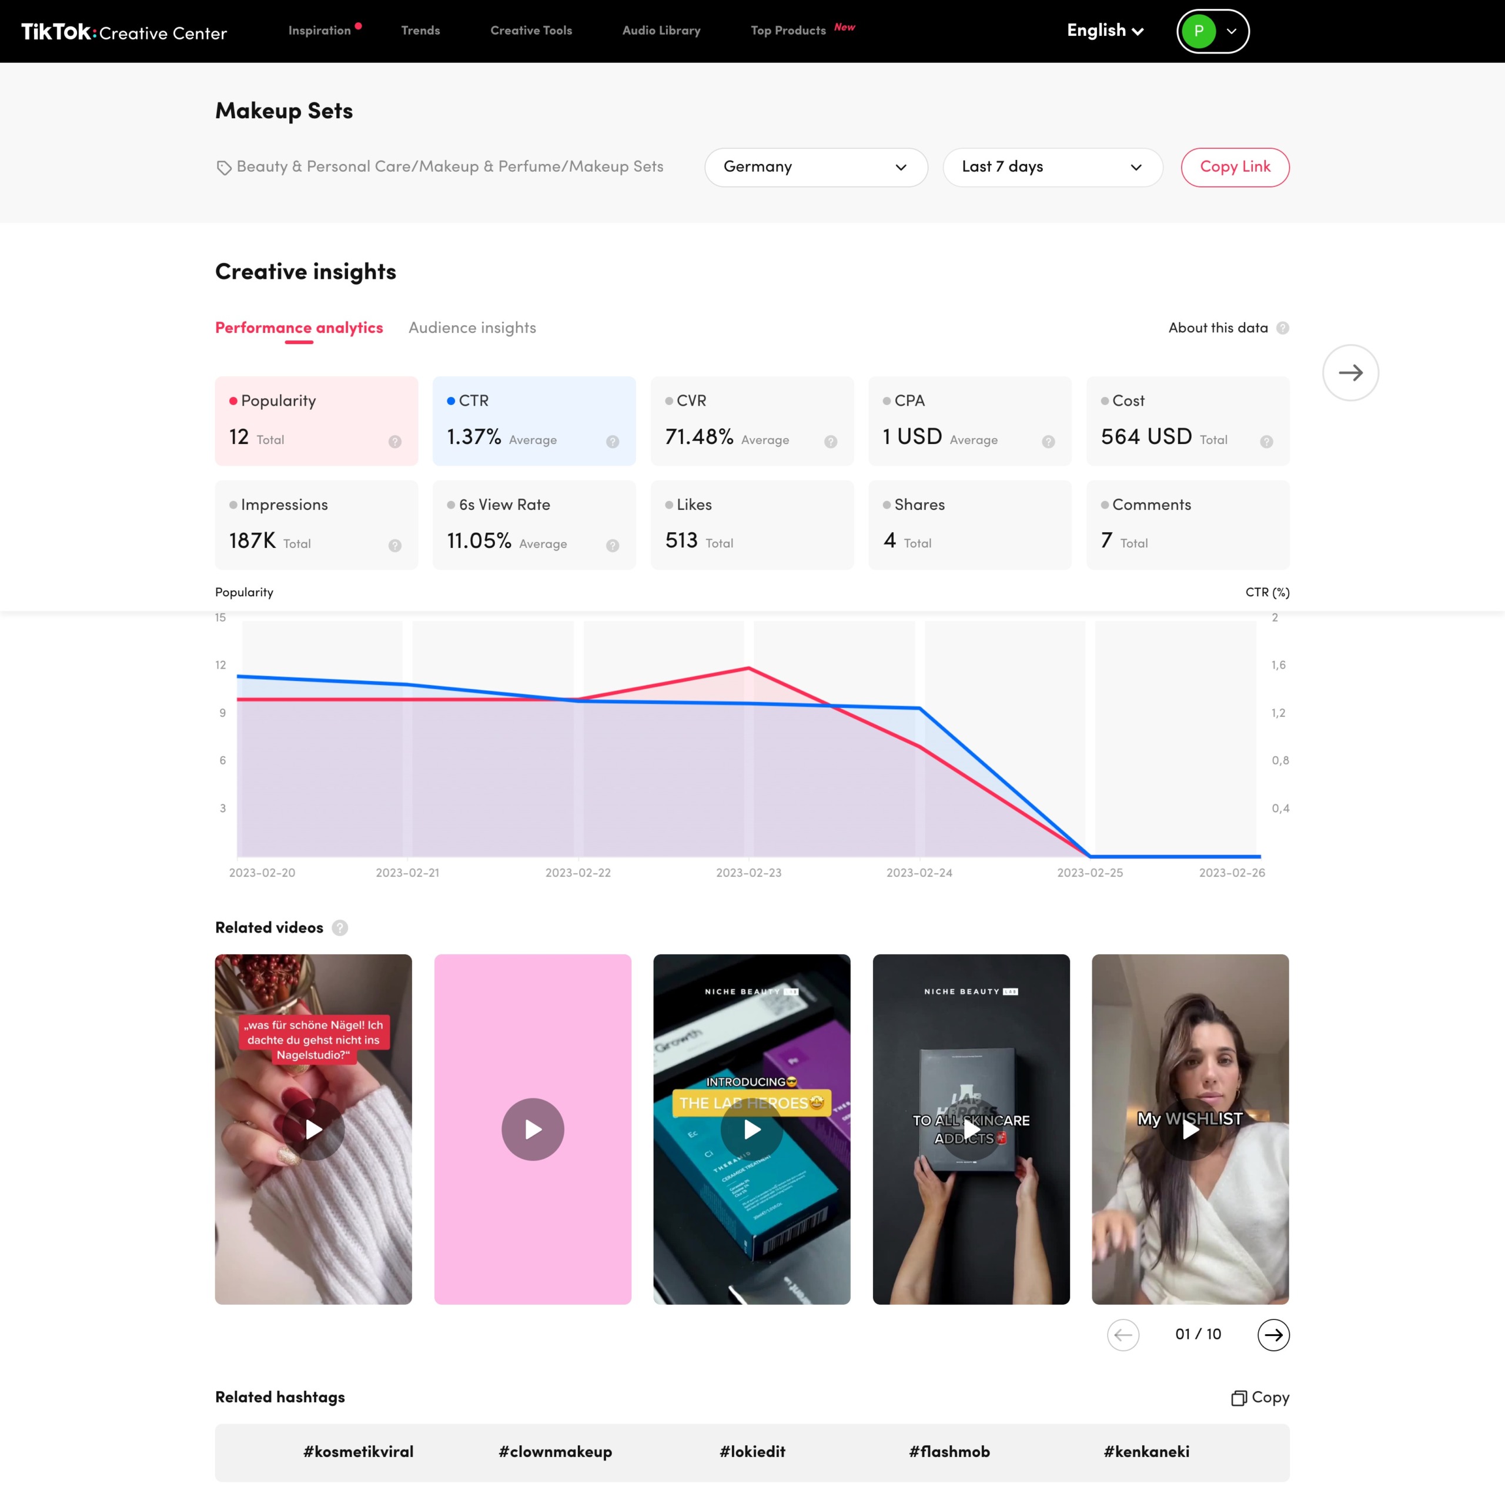The image size is (1505, 1500).
Task: Click the #lokiedit hashtag
Action: (752, 1452)
